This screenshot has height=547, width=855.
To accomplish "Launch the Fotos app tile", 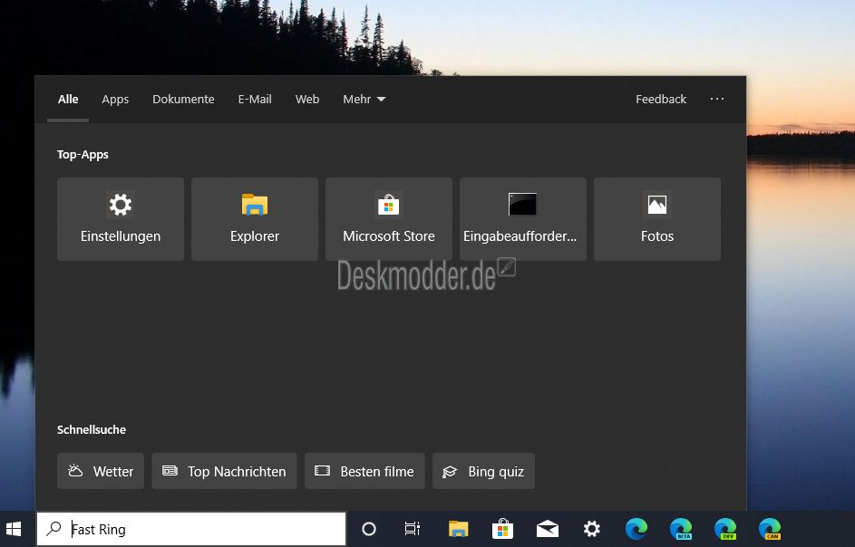I will click(657, 219).
